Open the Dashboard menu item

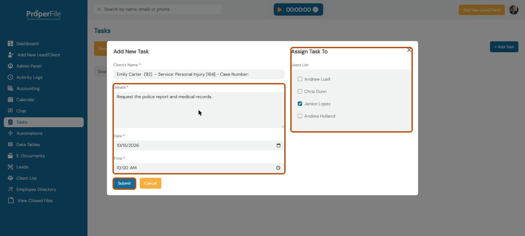point(44,44)
